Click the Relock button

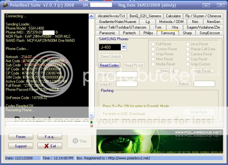(x=184, y=84)
